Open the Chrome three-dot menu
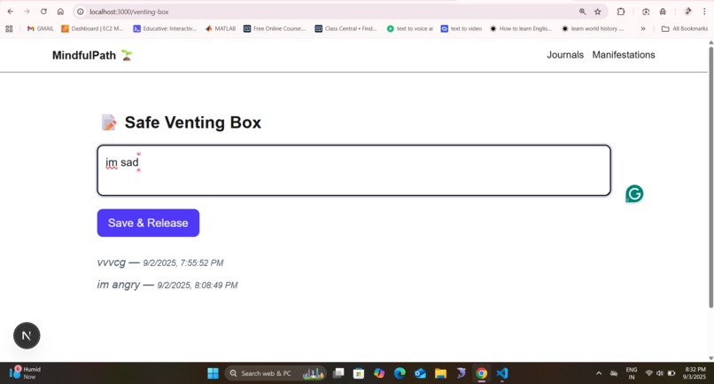 (704, 12)
